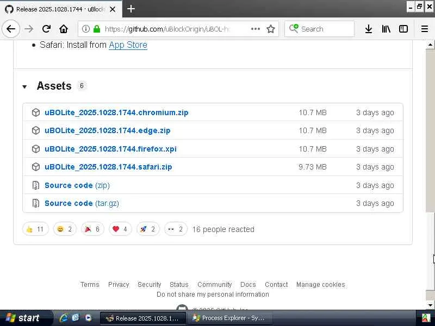Viewport: 435px width, 326px height.
Task: Click '16 people reacted' text
Action: coord(223,229)
